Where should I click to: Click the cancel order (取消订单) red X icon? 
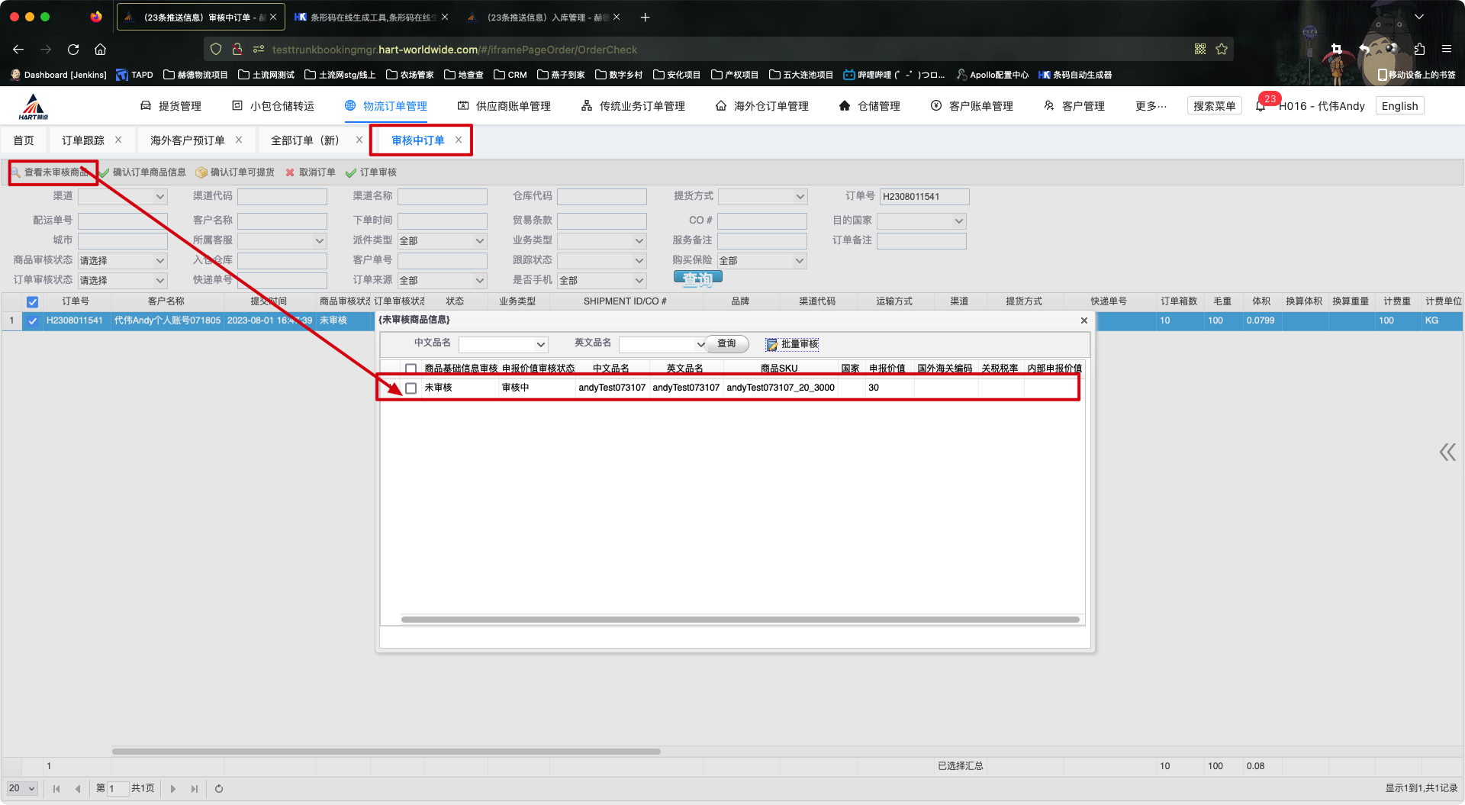(x=290, y=172)
